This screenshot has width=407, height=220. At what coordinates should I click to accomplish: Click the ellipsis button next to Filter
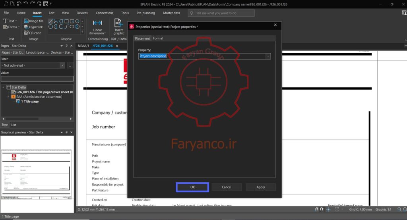(x=70, y=66)
